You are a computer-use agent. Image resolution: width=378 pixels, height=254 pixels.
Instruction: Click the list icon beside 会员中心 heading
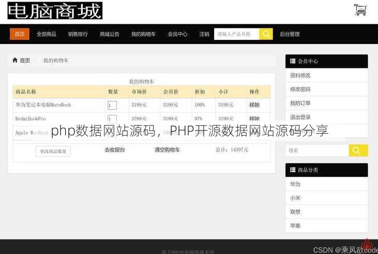click(x=293, y=61)
